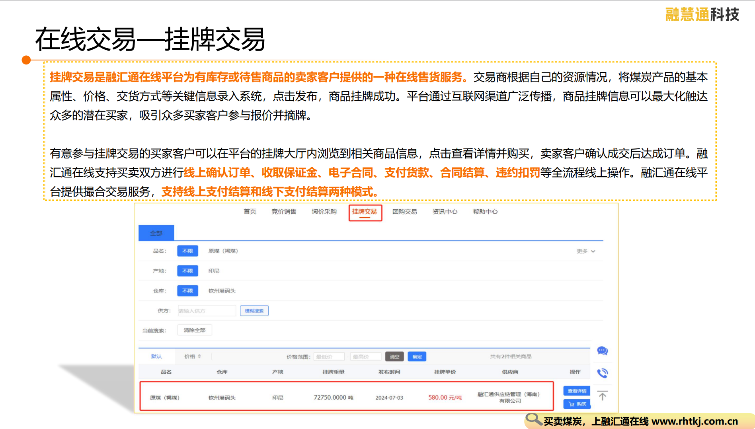Click the 查看详情 button for 原煤 listing
The height and width of the screenshot is (429, 755).
[577, 391]
